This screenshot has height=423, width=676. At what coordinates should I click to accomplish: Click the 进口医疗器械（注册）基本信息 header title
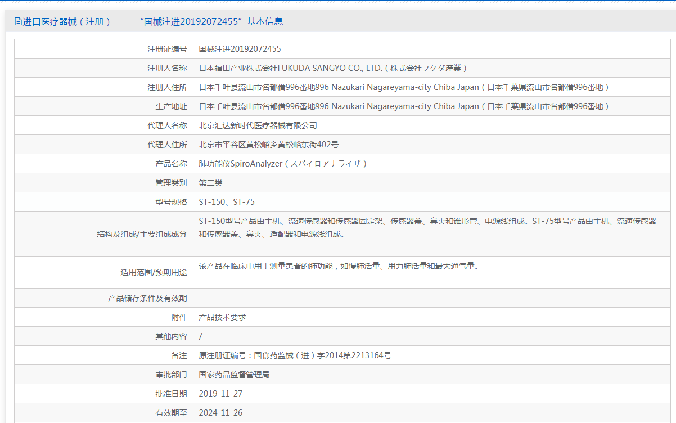(x=153, y=22)
